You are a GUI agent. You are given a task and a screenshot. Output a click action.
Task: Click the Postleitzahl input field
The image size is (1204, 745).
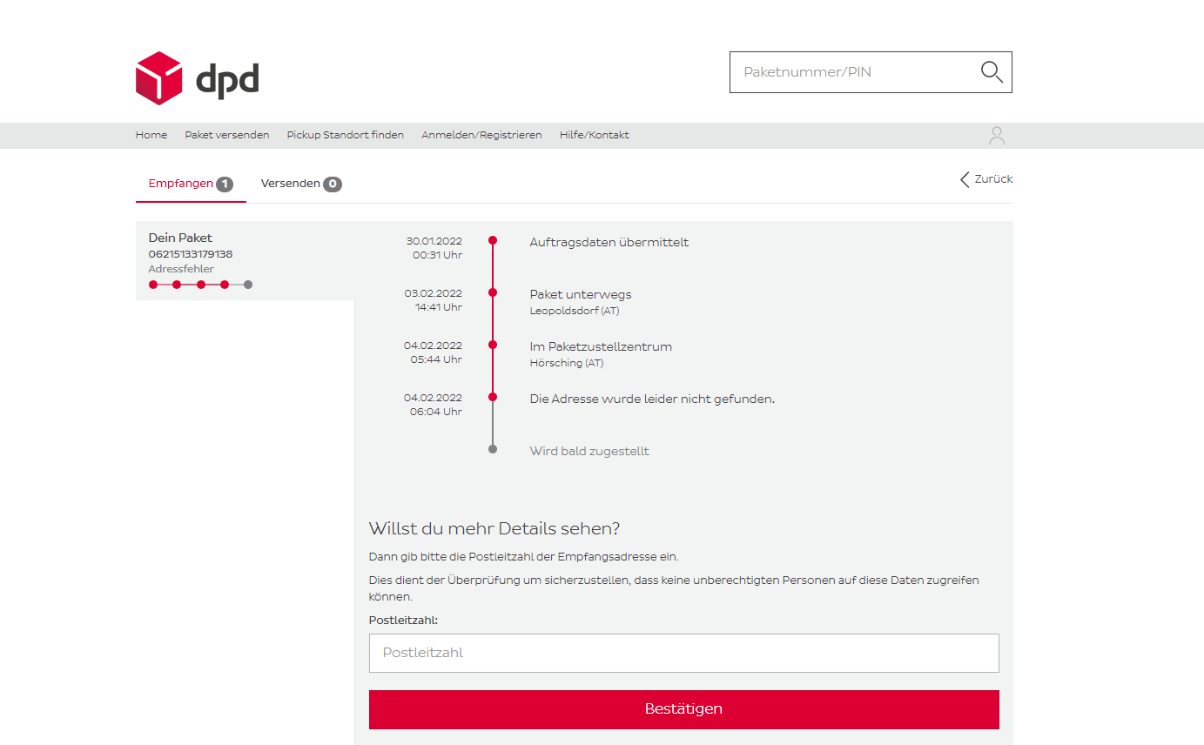(x=683, y=653)
